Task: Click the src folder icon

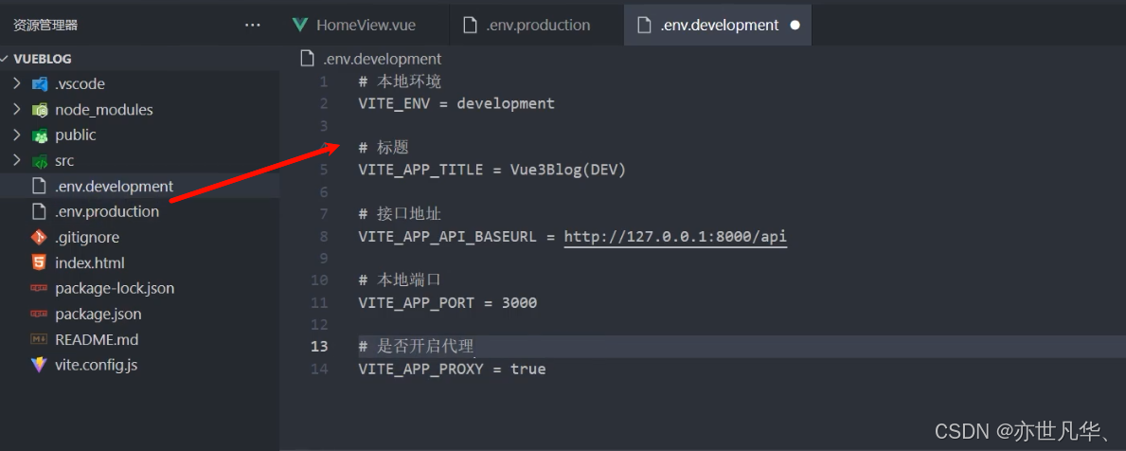Action: [x=40, y=161]
